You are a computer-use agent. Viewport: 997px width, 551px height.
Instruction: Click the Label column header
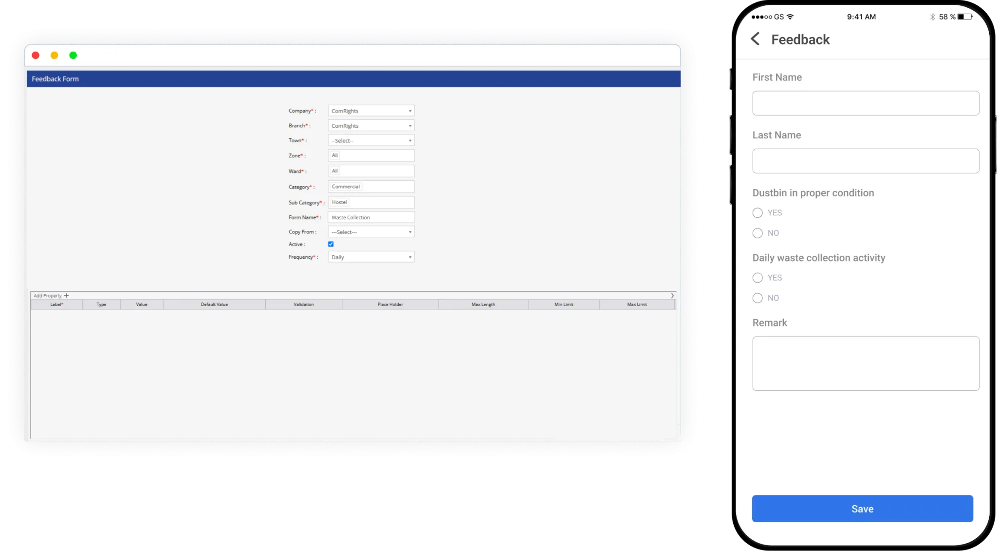click(56, 304)
